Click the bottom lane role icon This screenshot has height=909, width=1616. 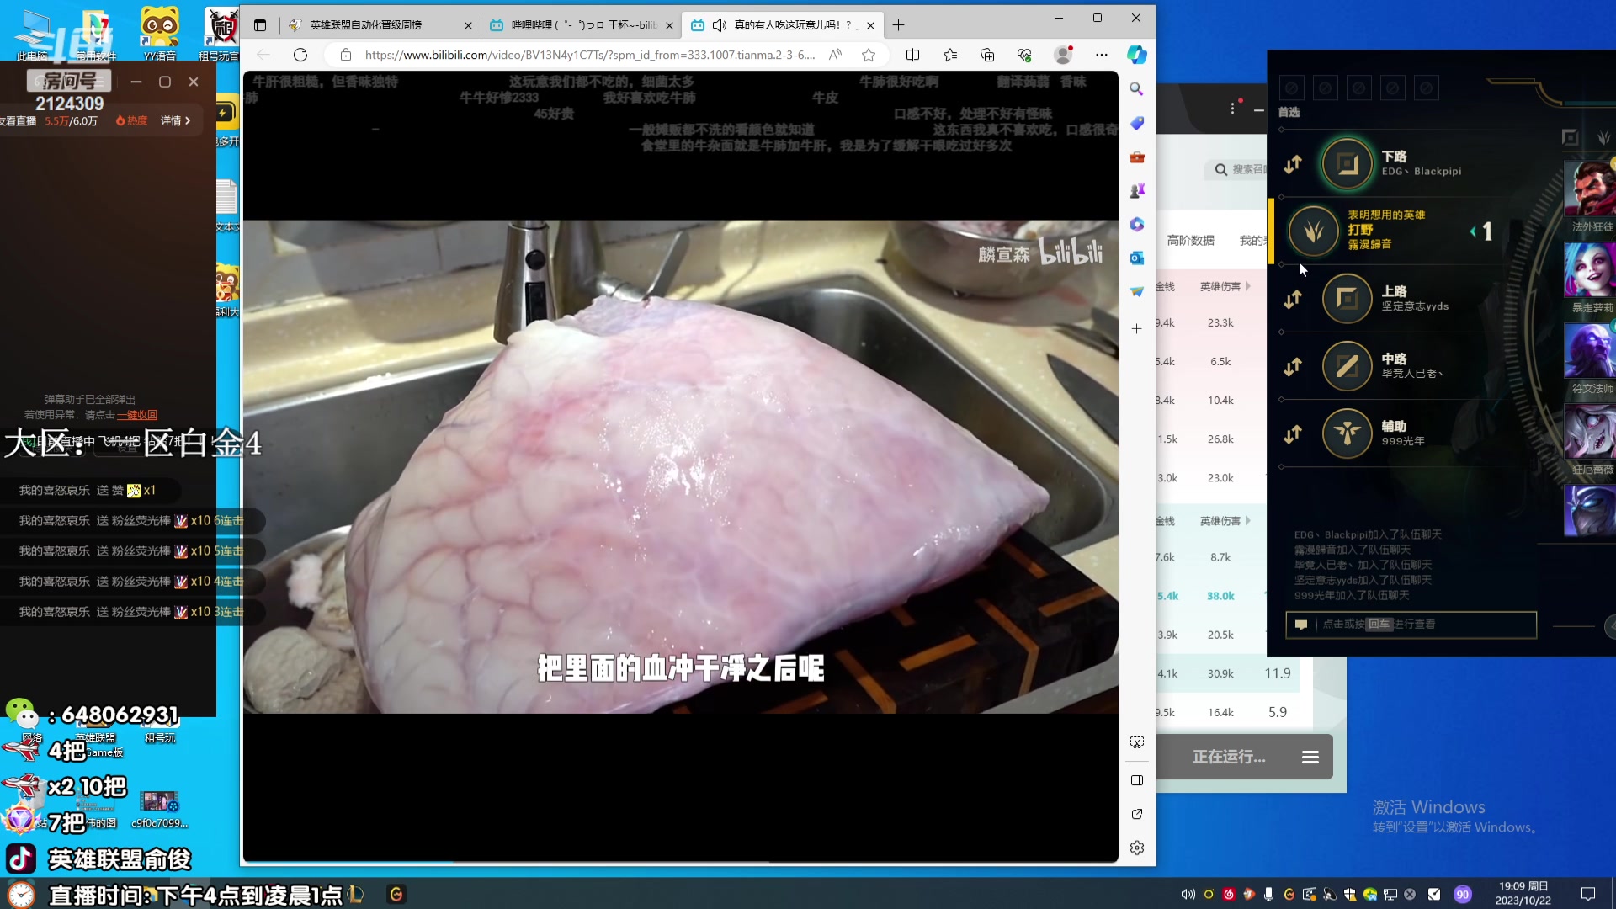pos(1348,163)
